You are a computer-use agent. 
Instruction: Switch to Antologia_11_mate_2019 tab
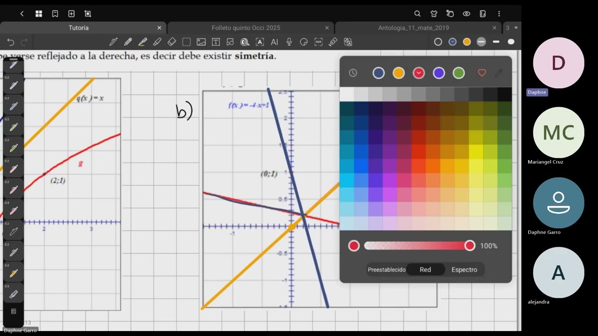pos(413,28)
